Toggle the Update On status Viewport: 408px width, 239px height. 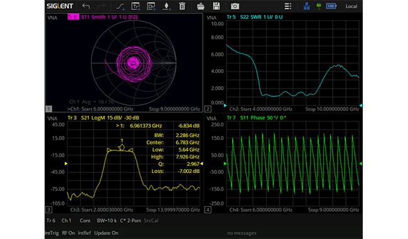106,233
